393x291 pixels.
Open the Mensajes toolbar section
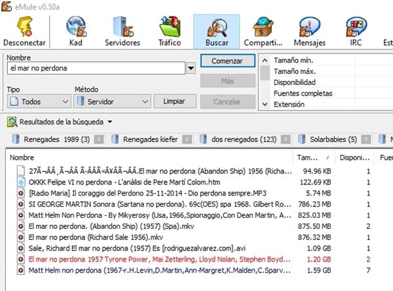(310, 31)
